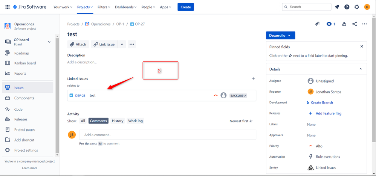This screenshot has height=176, width=376.
Task: Toggle Newest first sort order
Action: click(x=241, y=121)
